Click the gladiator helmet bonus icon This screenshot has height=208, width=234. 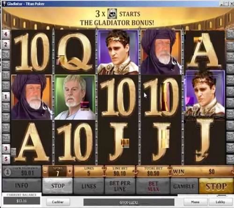click(x=113, y=14)
